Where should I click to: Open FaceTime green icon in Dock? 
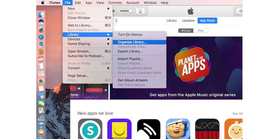[x=41, y=103]
